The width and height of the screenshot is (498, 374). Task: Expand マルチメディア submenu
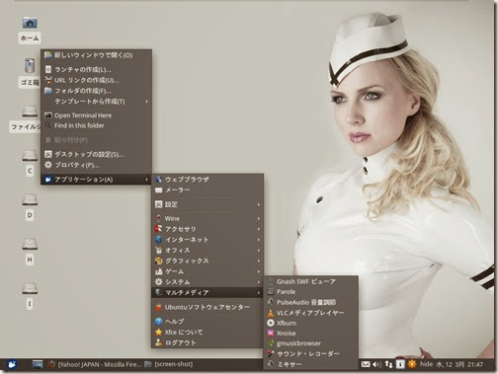(207, 292)
